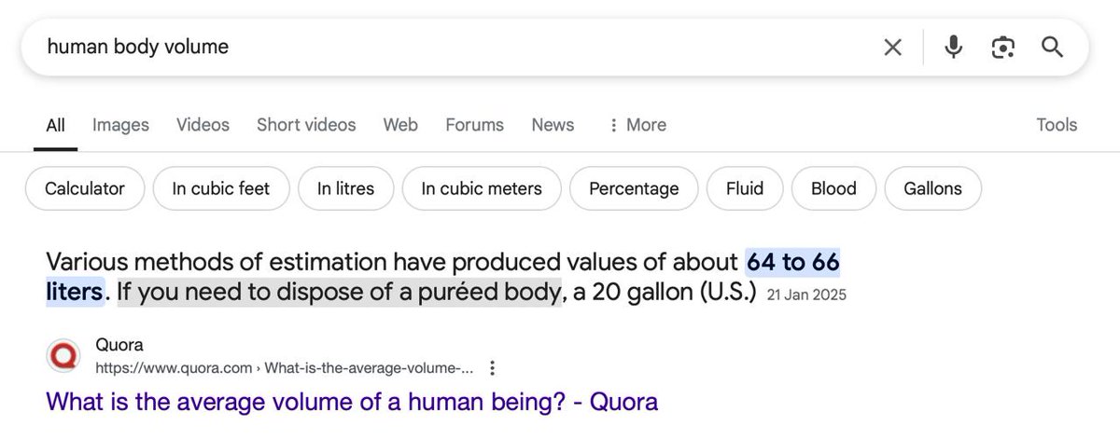Expand the More search filters menu
This screenshot has width=1120, height=440.
tap(637, 125)
